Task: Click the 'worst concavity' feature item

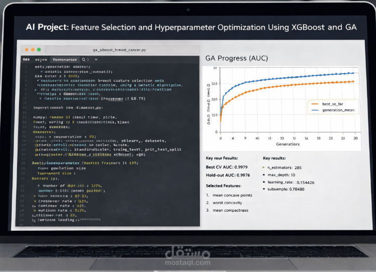Action: click(224, 203)
